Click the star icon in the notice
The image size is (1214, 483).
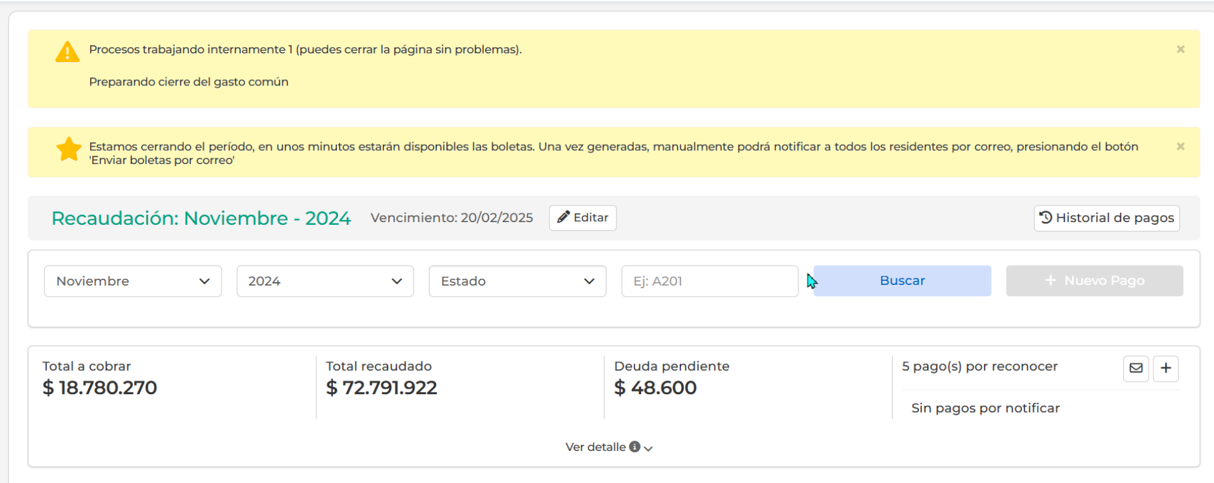(69, 149)
